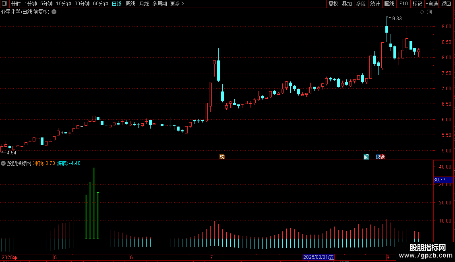The height and width of the screenshot is (262, 455).
Task: Click month 9 on the time axis
Action: [x=388, y=257]
